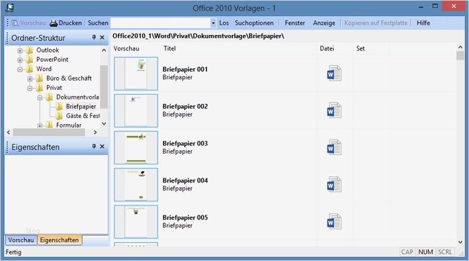Click the Suchen label button

pyautogui.click(x=98, y=23)
